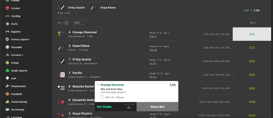273x118 pixels.
Task: Select Kopa Kilana win odds 3.75
Action: pos(252,48)
